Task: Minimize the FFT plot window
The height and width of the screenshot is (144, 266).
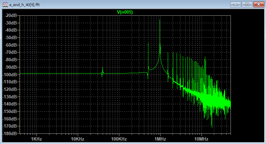Action: pyautogui.click(x=235, y=4)
